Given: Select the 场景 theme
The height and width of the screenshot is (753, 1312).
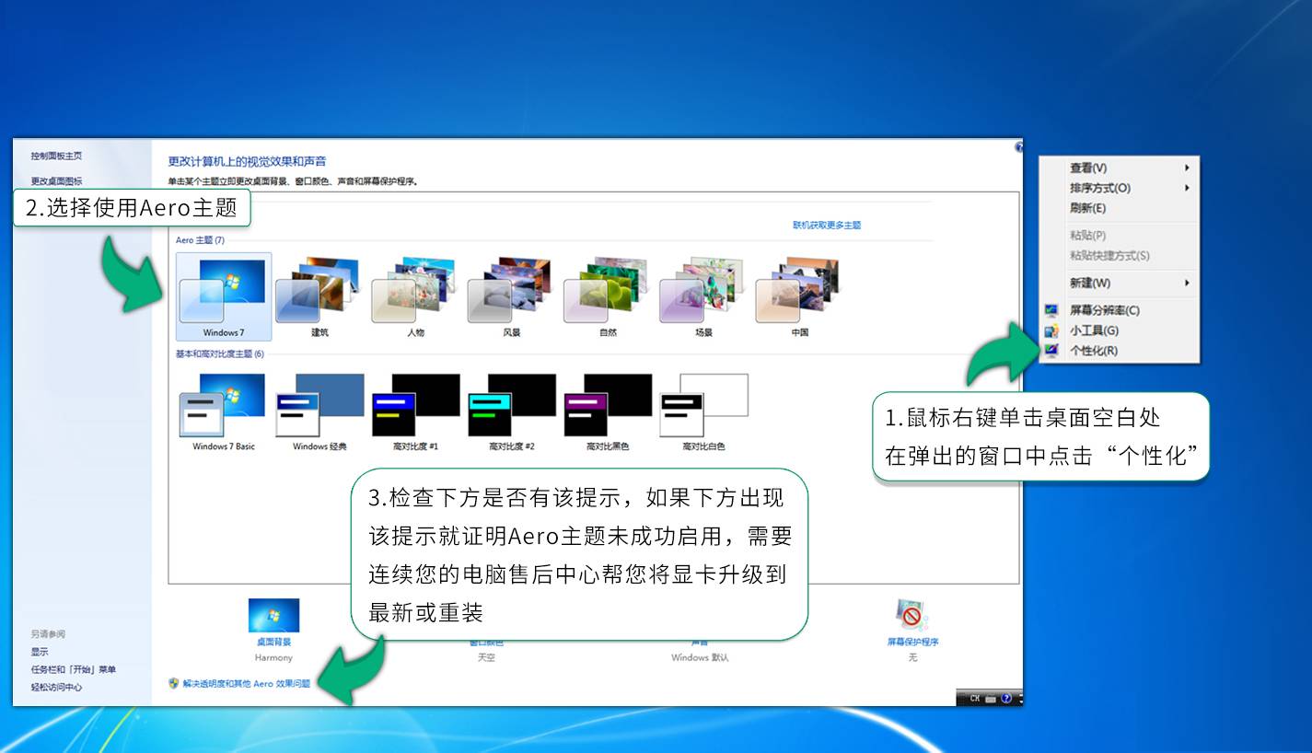Looking at the screenshot, I should pyautogui.click(x=703, y=296).
